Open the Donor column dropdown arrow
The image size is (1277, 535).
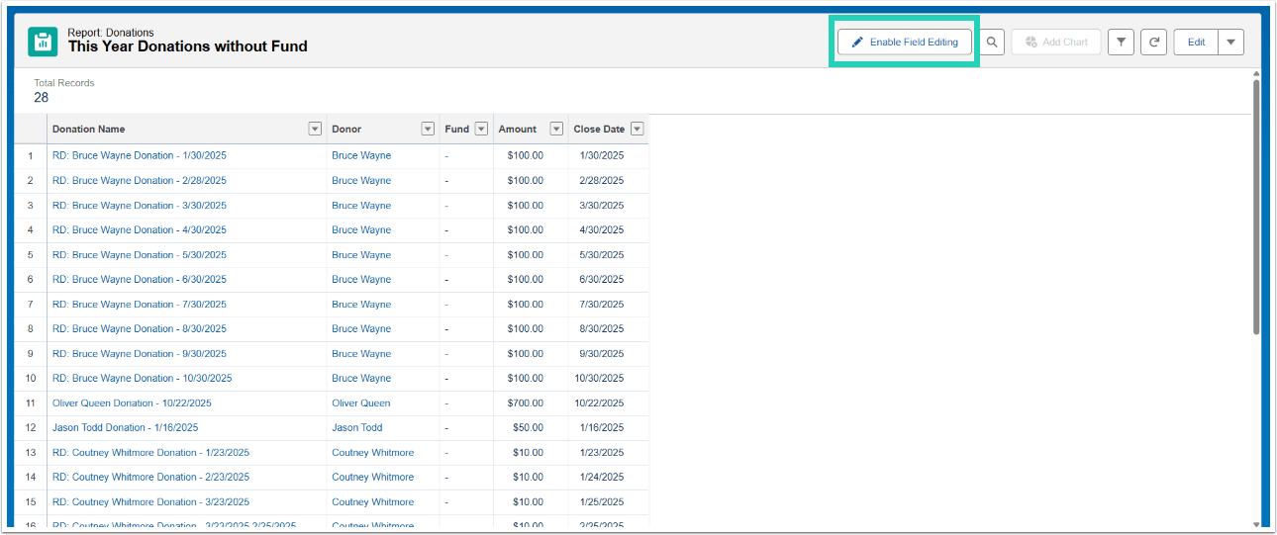tap(428, 129)
